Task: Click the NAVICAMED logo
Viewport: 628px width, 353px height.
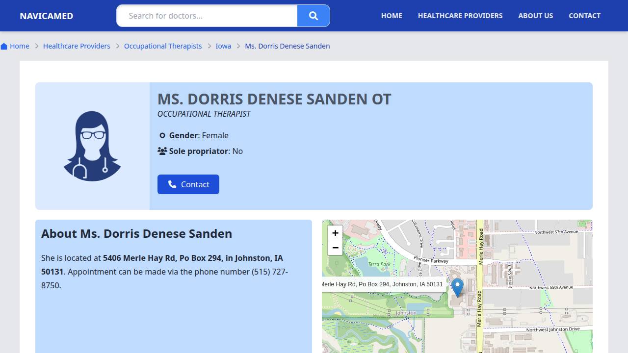Action: pos(46,16)
